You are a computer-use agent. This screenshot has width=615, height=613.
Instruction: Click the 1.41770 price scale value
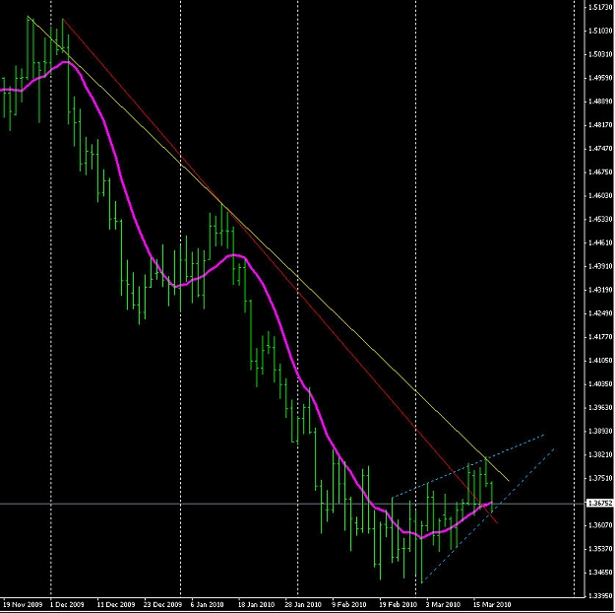(x=600, y=337)
